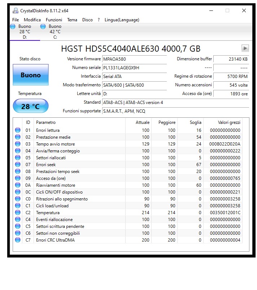Screen dimensions: 257x290
Task: Click status orb for Prestazione medie row
Action: (x=18, y=137)
